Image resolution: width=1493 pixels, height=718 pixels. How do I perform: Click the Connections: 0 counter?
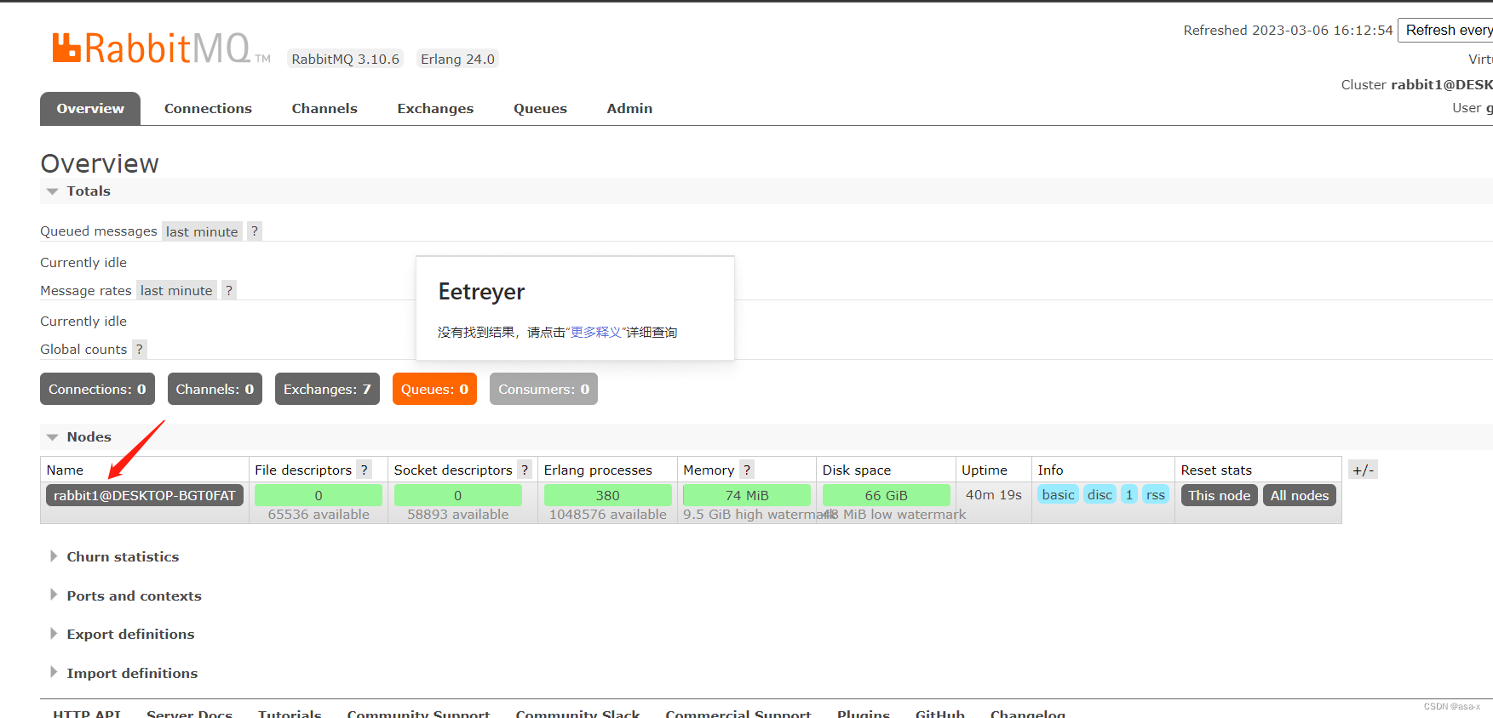tap(97, 389)
